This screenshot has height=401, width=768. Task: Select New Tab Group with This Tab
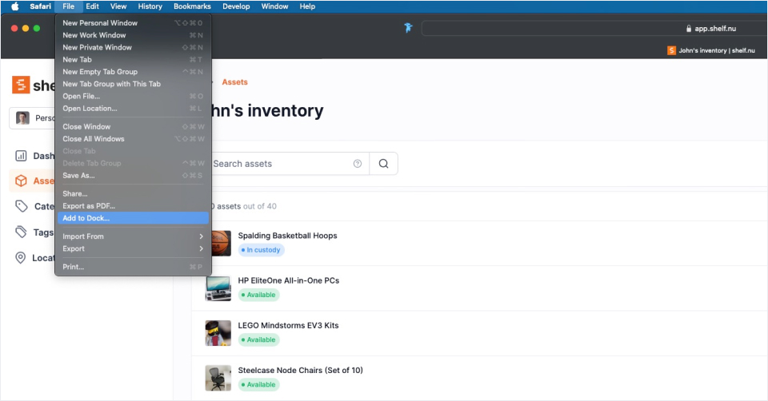pos(133,84)
